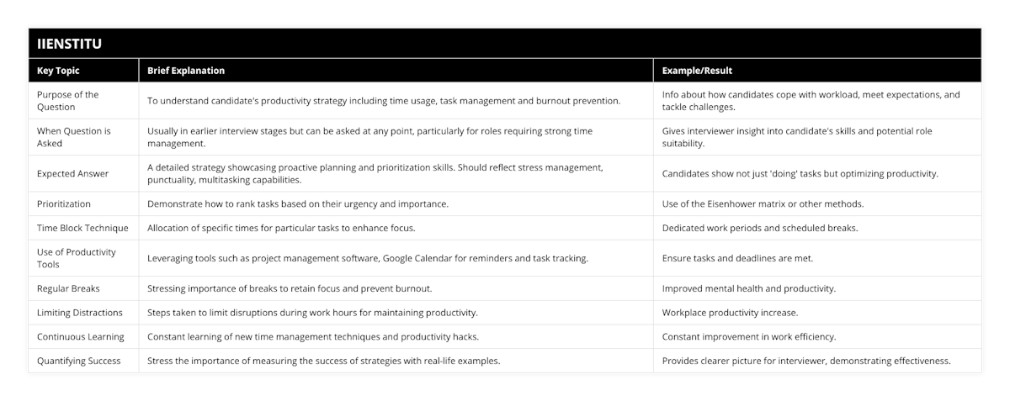Click the Limiting Distractions topic cell
The width and height of the screenshot is (1010, 401).
point(80,313)
